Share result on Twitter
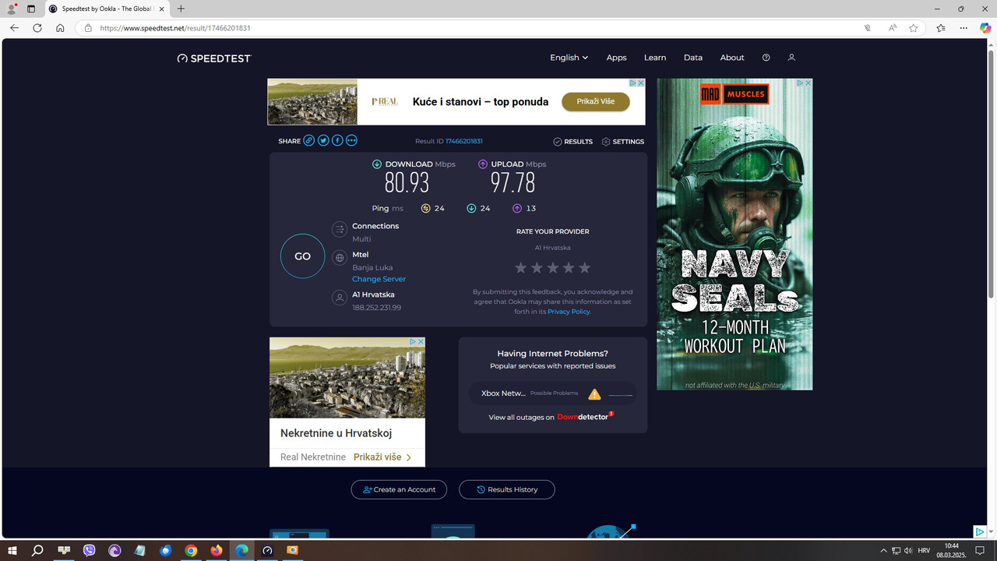This screenshot has height=561, width=997. pos(323,140)
